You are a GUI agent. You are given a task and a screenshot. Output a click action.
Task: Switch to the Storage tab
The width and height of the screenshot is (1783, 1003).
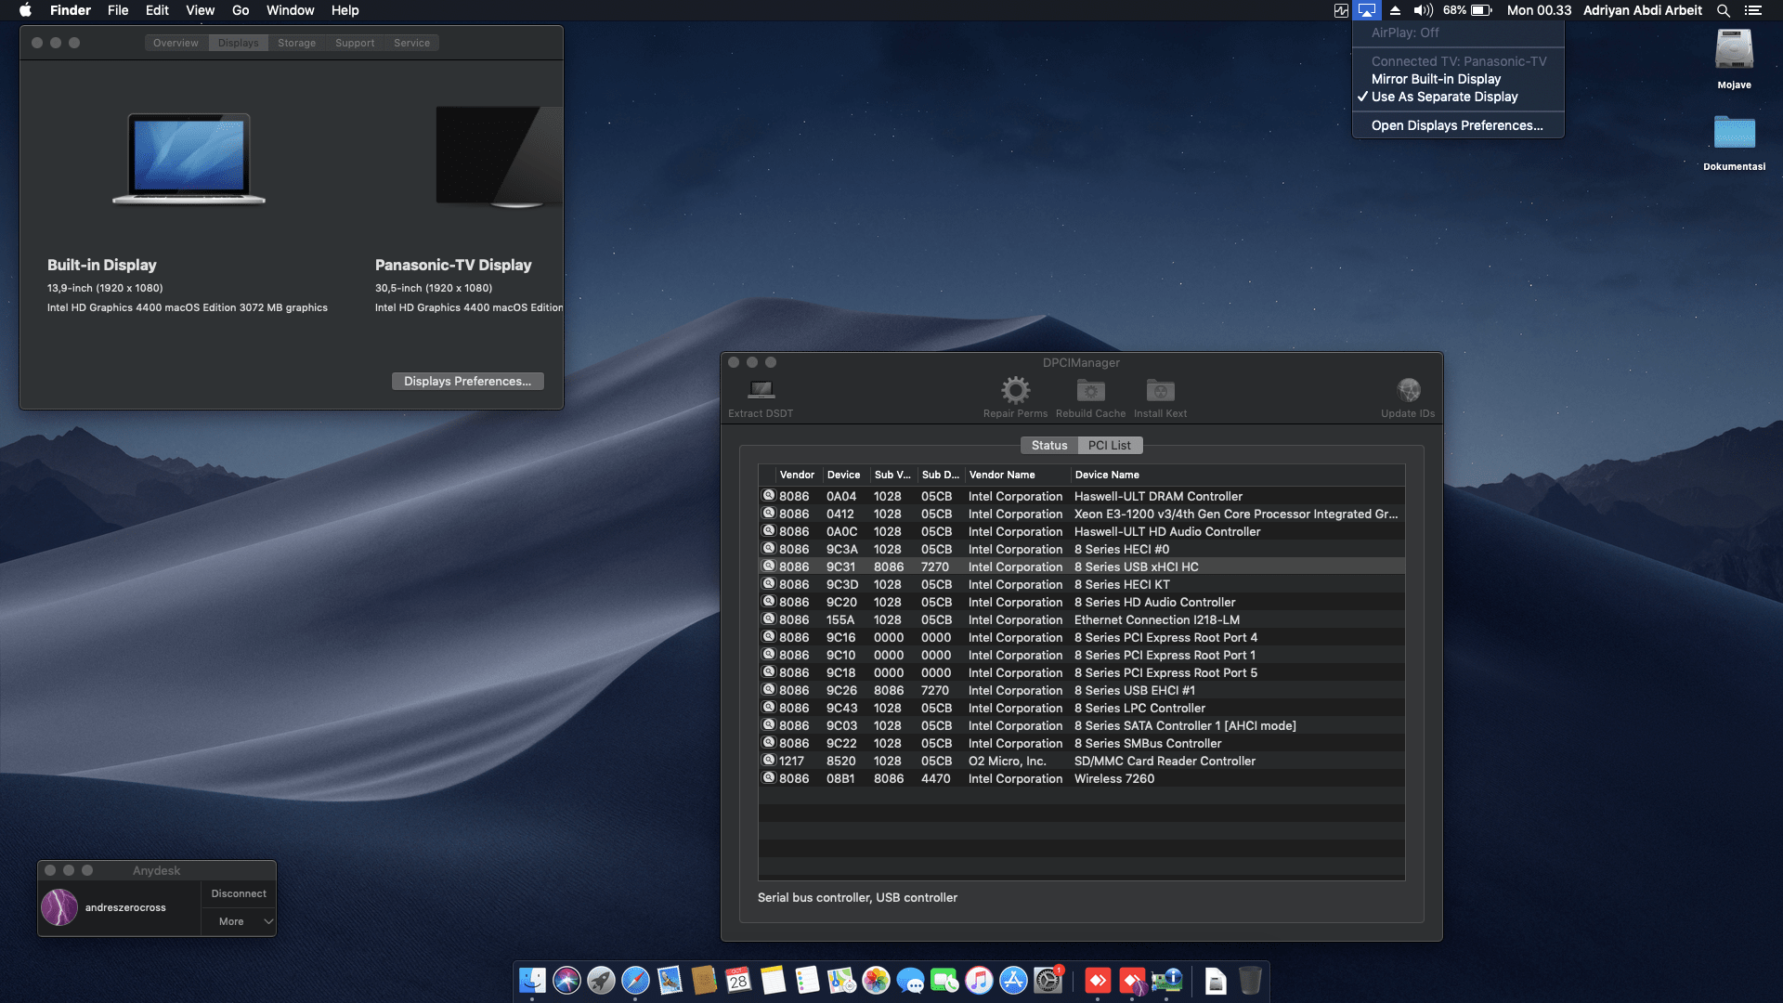point(296,43)
